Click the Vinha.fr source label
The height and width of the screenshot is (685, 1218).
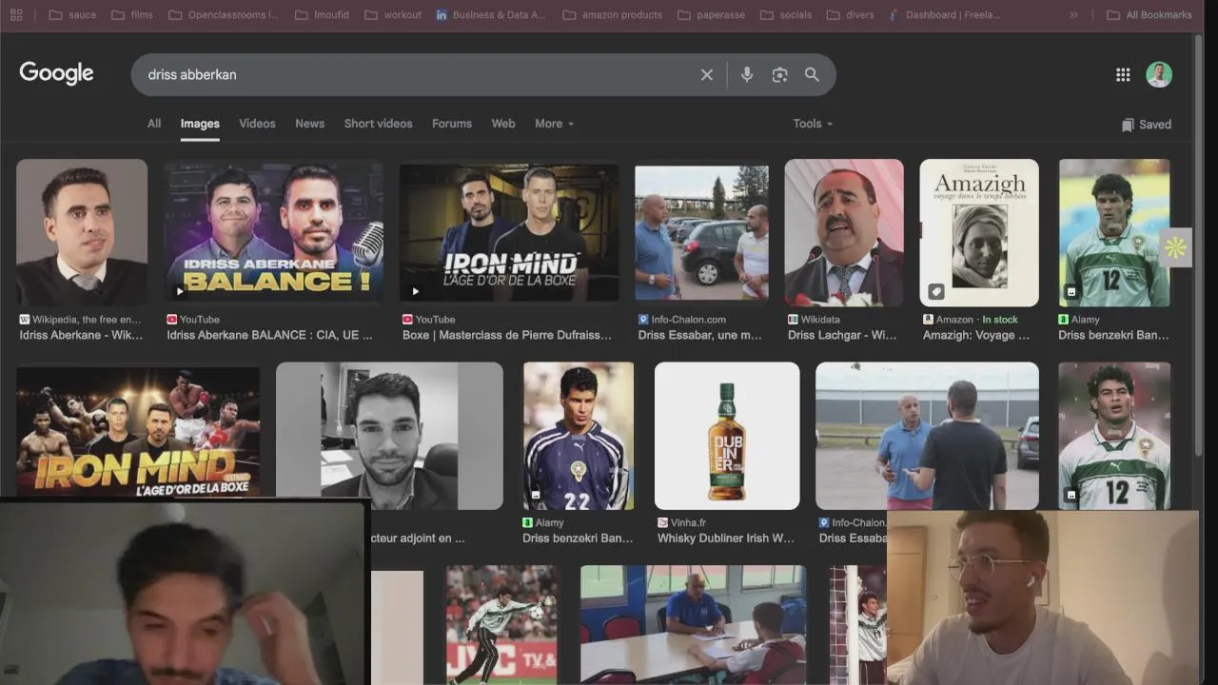pos(681,522)
